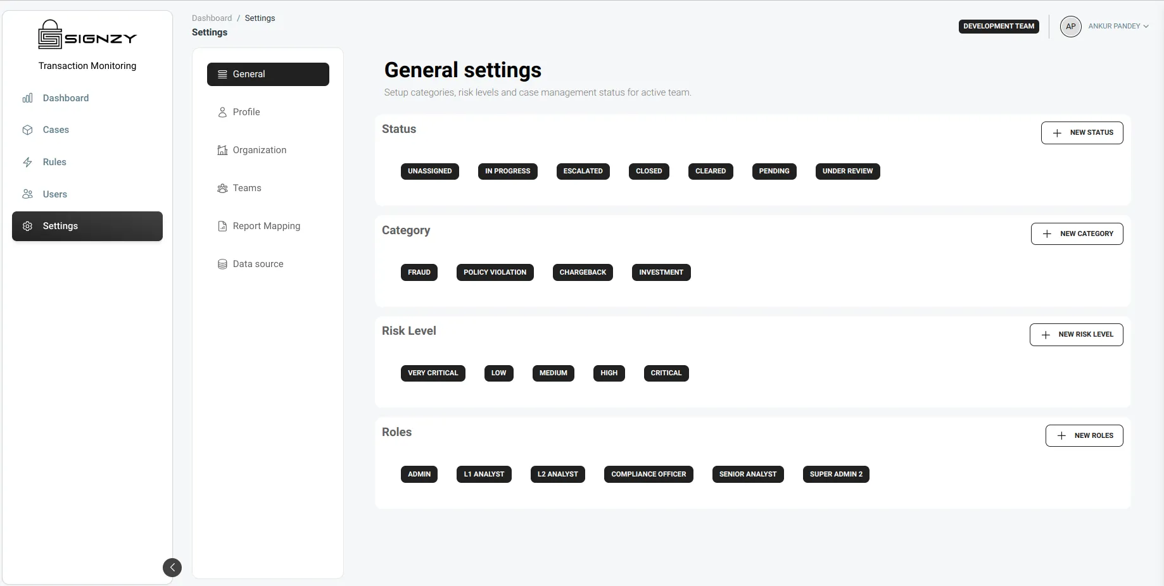Select the Super Admin 2 role tag
The image size is (1164, 586).
[x=836, y=475]
